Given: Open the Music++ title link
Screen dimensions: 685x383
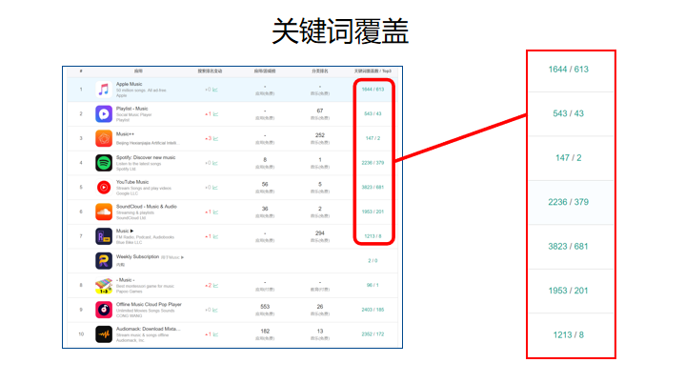Looking at the screenshot, I should [125, 133].
